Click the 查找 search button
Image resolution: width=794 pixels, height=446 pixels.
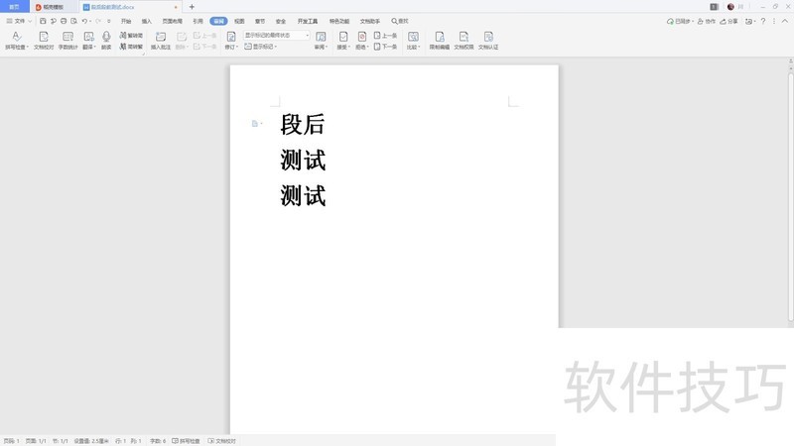point(400,21)
